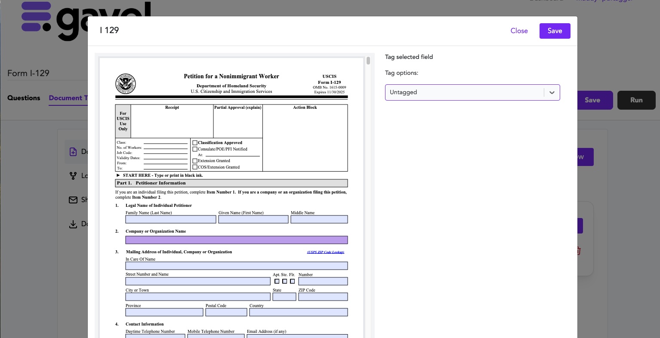Switch to the Questions tab

[x=24, y=98]
